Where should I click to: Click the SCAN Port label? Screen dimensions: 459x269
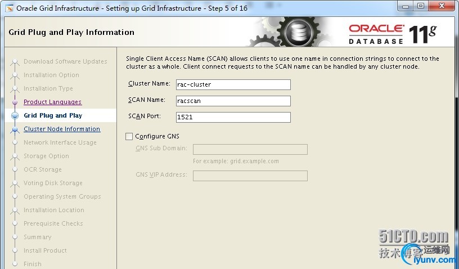145,116
